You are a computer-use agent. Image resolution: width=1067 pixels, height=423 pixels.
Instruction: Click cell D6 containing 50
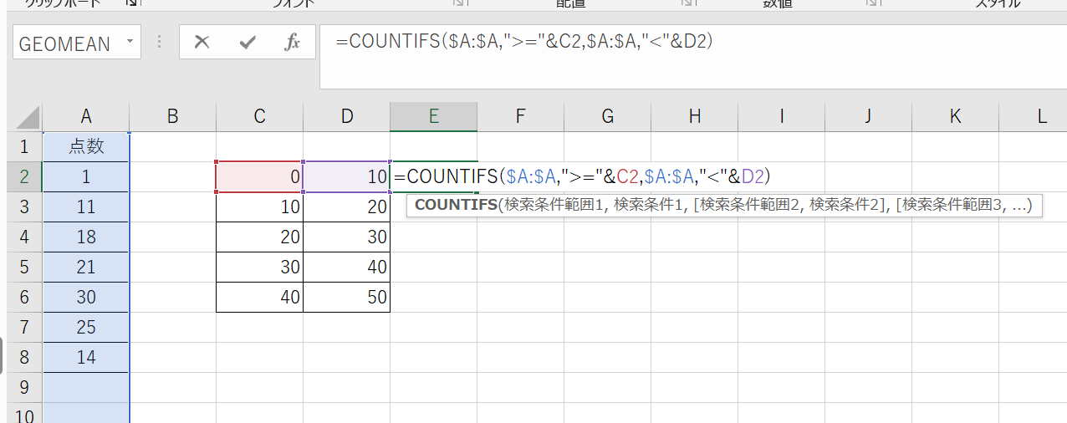pyautogui.click(x=346, y=298)
